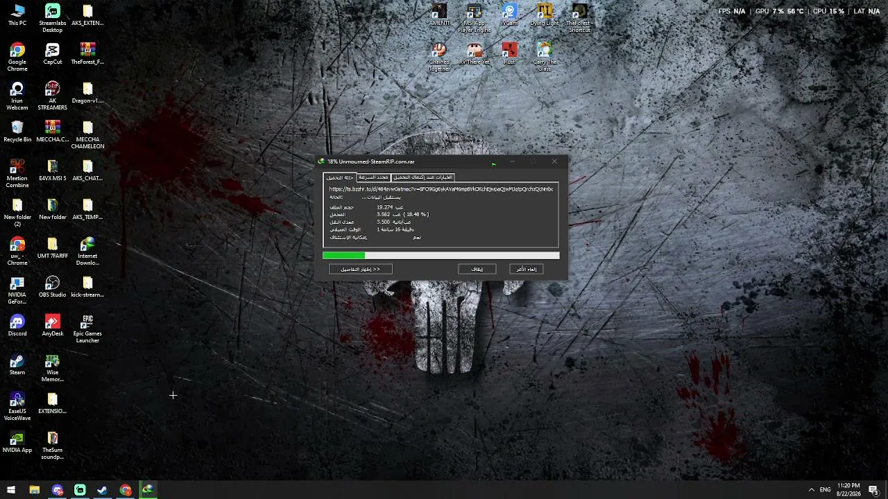This screenshot has width=888, height=499.
Task: Select the OBS Studio desktop icon
Action: coord(53,287)
